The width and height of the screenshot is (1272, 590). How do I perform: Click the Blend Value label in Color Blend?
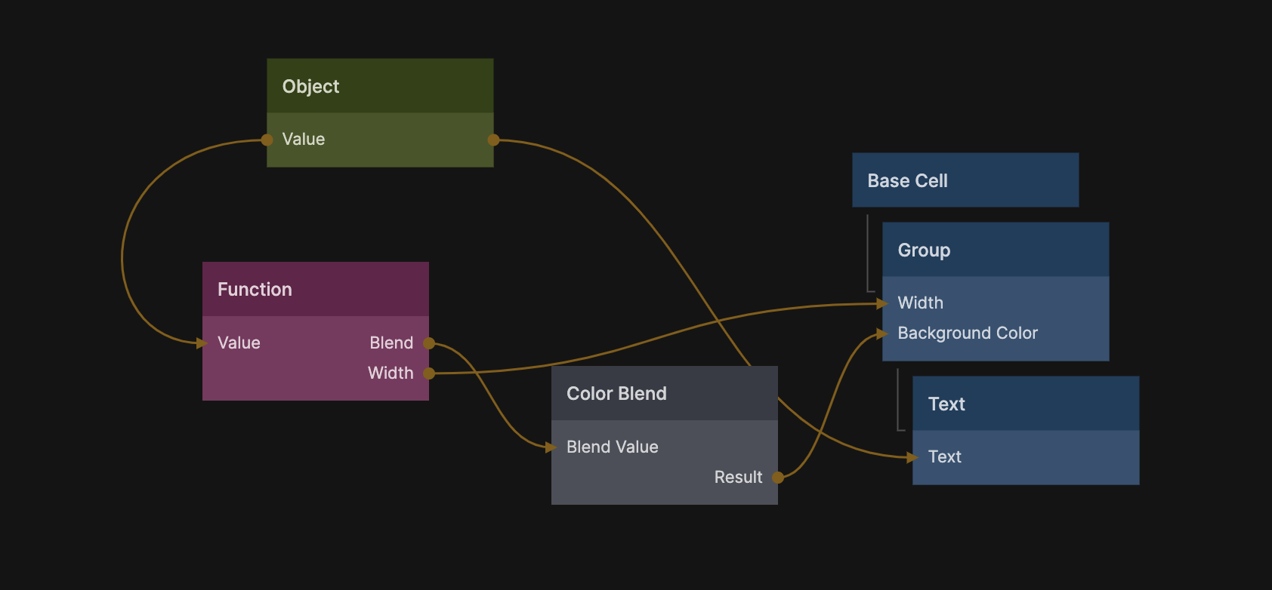click(x=612, y=447)
